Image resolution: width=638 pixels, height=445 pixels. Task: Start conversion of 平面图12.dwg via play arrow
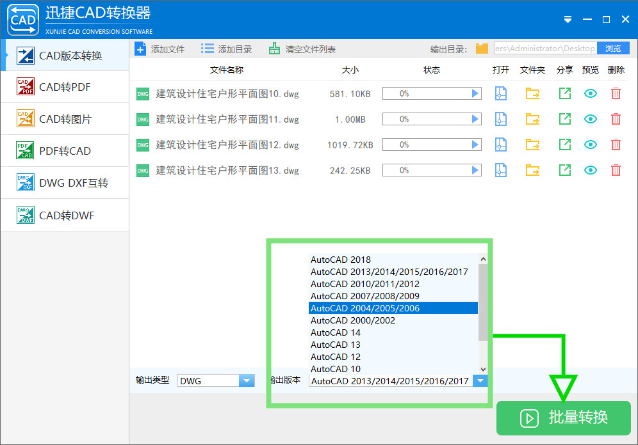point(475,144)
